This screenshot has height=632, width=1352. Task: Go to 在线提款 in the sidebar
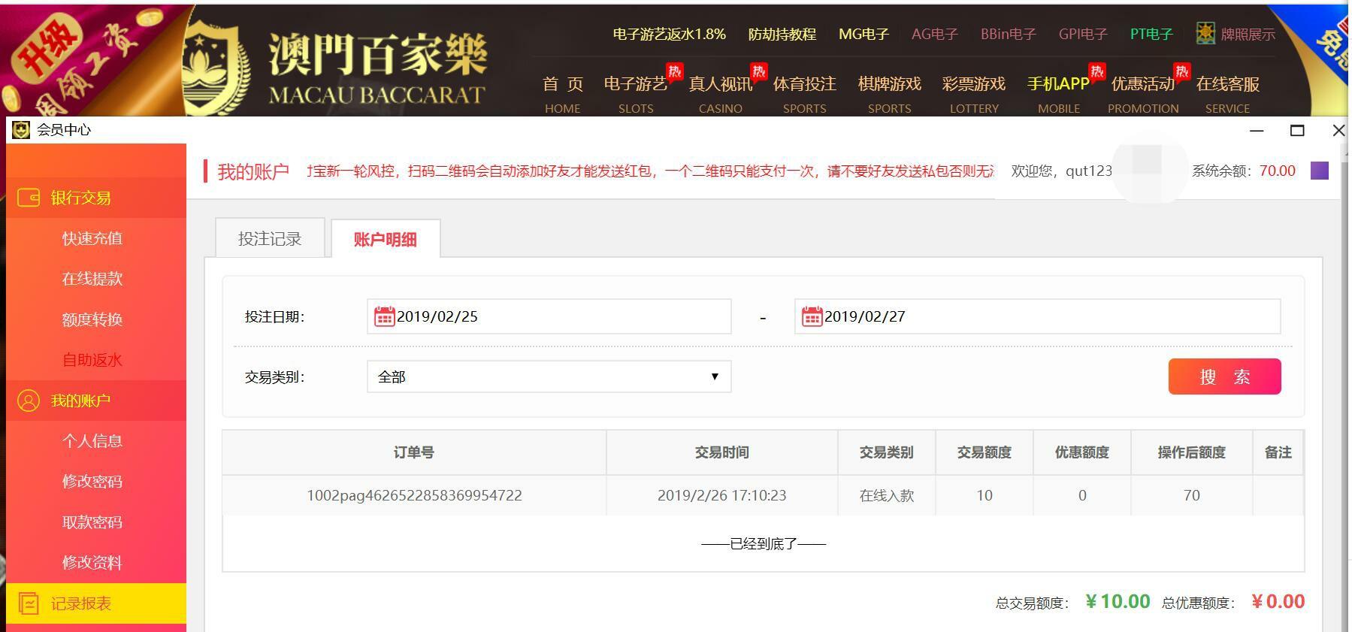[92, 279]
